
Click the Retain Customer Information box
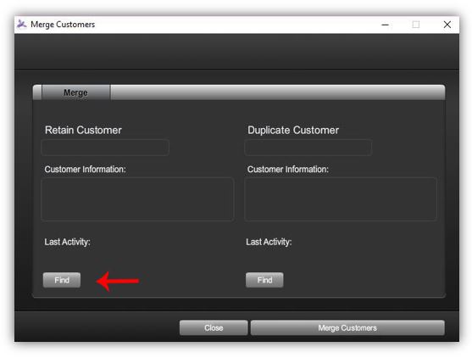137,199
